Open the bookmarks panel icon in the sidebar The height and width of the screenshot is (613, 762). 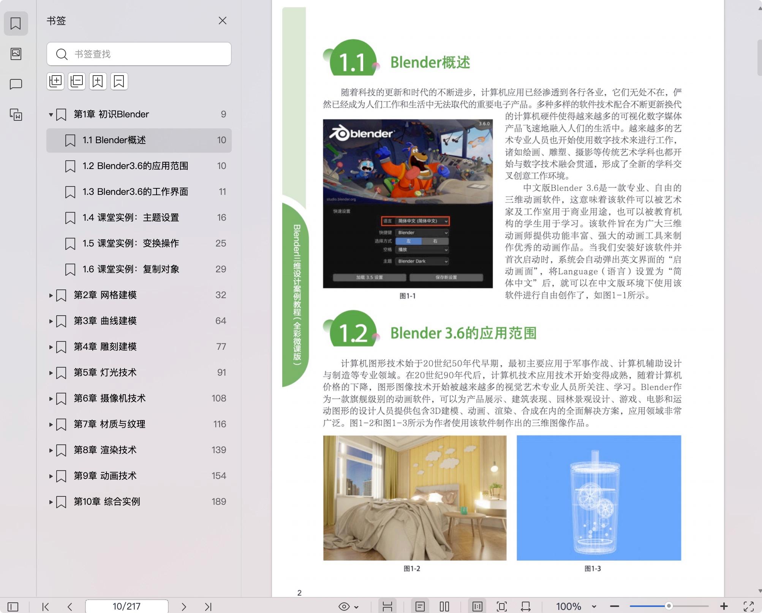[16, 24]
